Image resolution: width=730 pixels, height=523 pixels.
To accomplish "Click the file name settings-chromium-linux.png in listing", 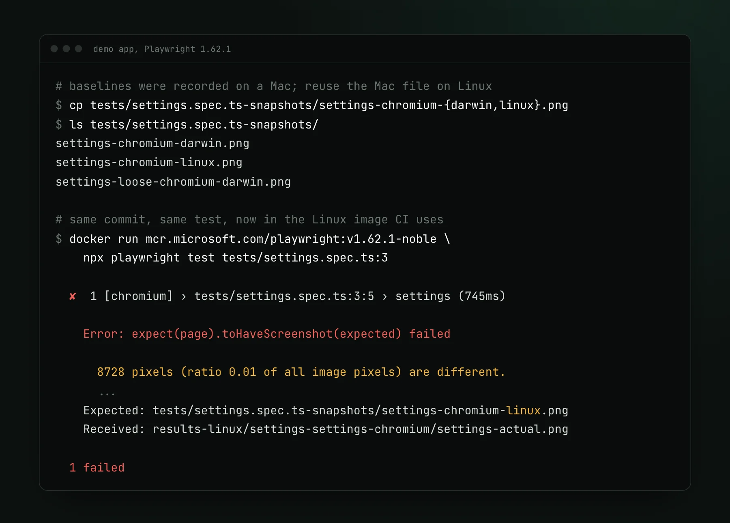I will click(149, 163).
